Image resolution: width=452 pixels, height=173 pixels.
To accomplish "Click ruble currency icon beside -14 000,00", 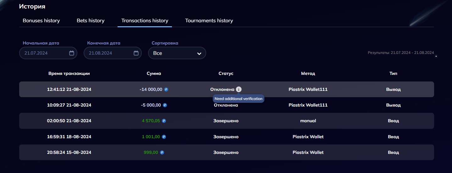I will 166,89.
